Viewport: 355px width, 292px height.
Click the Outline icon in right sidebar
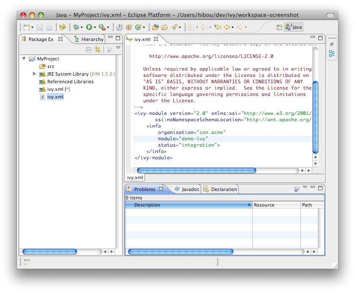pos(332,54)
